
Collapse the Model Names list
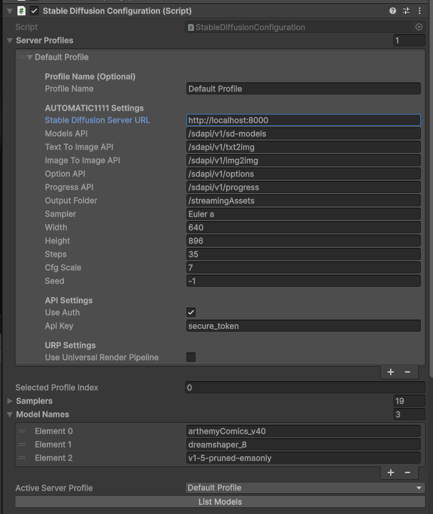click(9, 414)
